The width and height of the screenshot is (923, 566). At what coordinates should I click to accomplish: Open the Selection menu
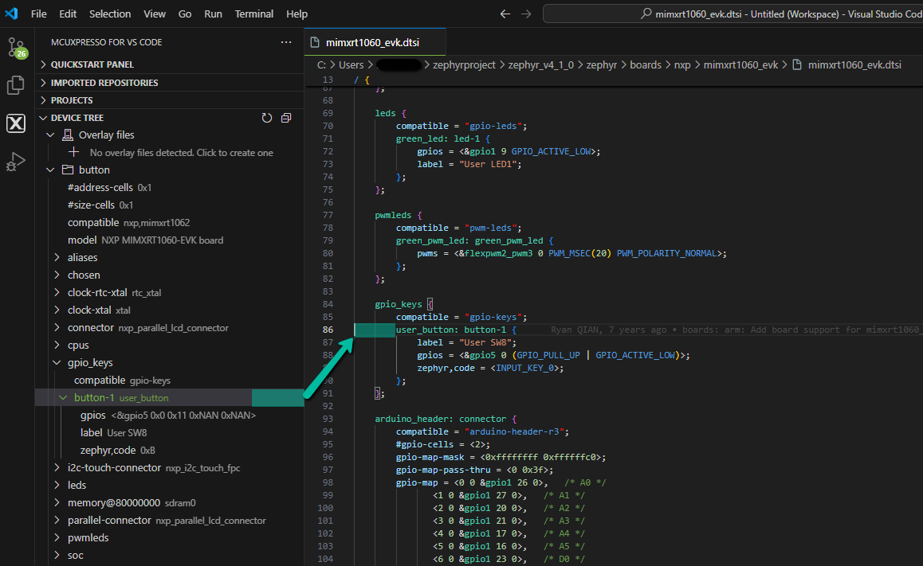[x=110, y=14]
